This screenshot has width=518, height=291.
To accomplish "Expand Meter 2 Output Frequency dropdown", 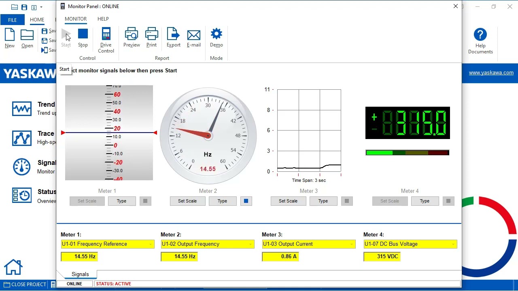I will [x=251, y=244].
